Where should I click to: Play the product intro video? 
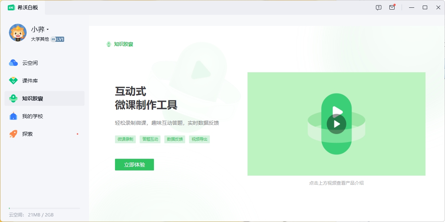[x=336, y=124]
